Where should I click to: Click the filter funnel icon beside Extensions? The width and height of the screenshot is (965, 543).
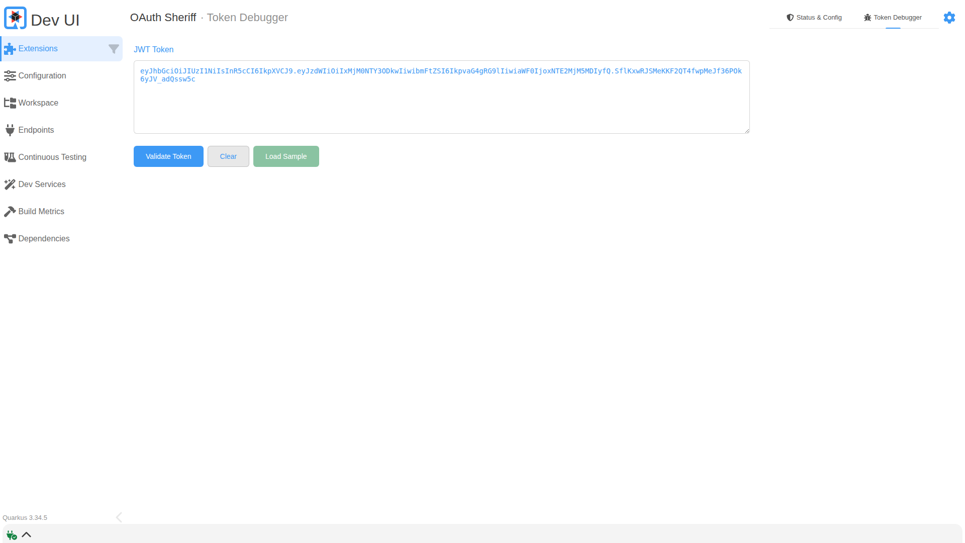pos(114,49)
